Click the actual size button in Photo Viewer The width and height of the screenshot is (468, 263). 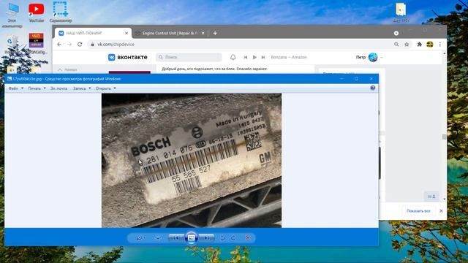[x=158, y=237]
